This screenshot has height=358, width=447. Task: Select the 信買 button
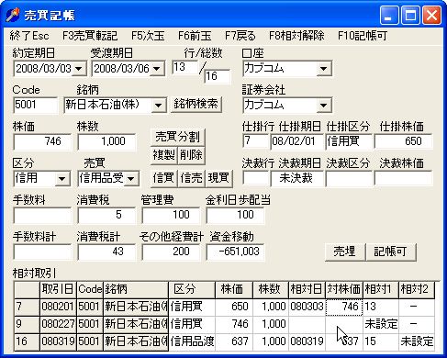tap(164, 178)
